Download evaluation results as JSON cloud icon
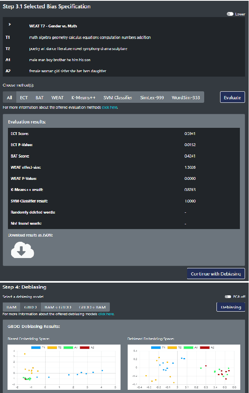This screenshot has height=393, width=249. coord(23,250)
